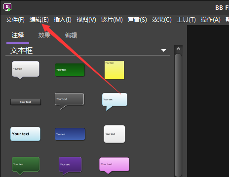Select the pink speech bubble

click(114, 166)
